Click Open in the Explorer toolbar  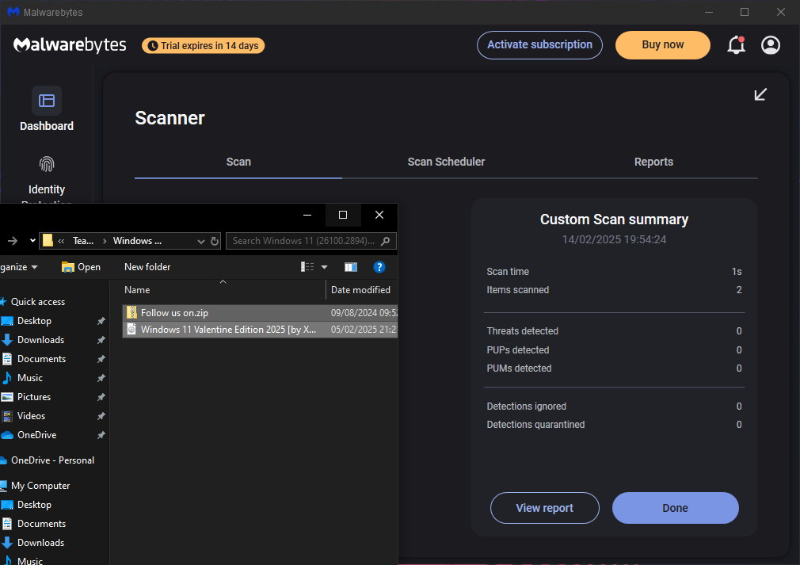point(81,267)
